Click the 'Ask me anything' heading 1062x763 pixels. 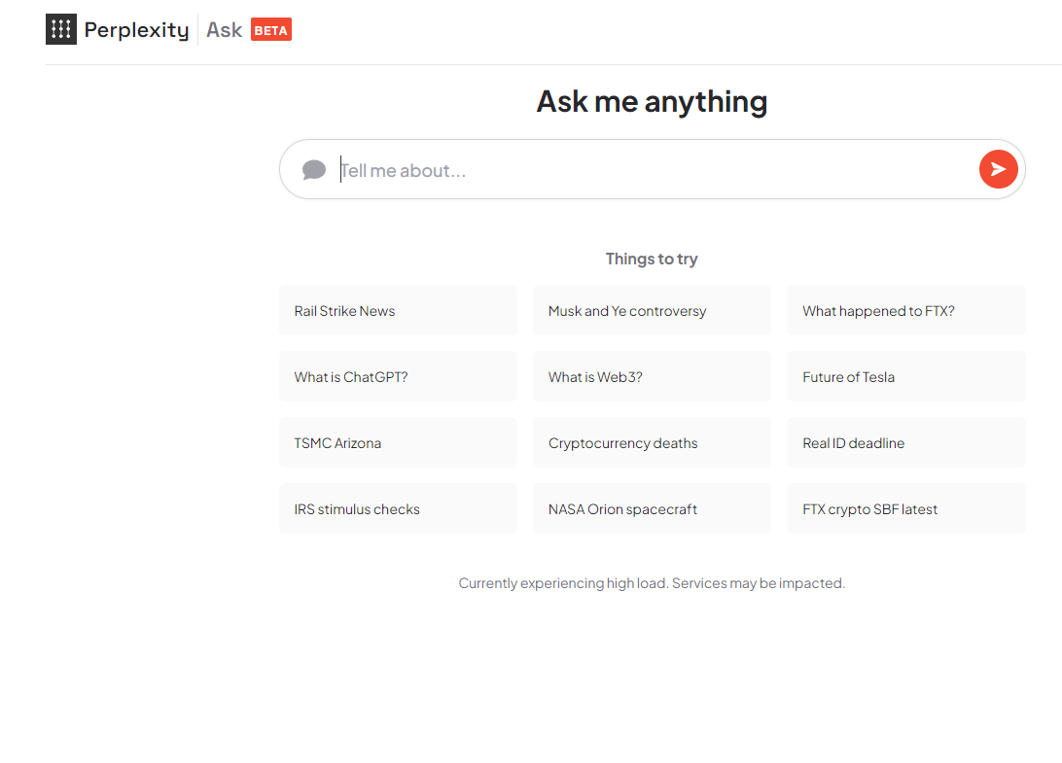652,101
